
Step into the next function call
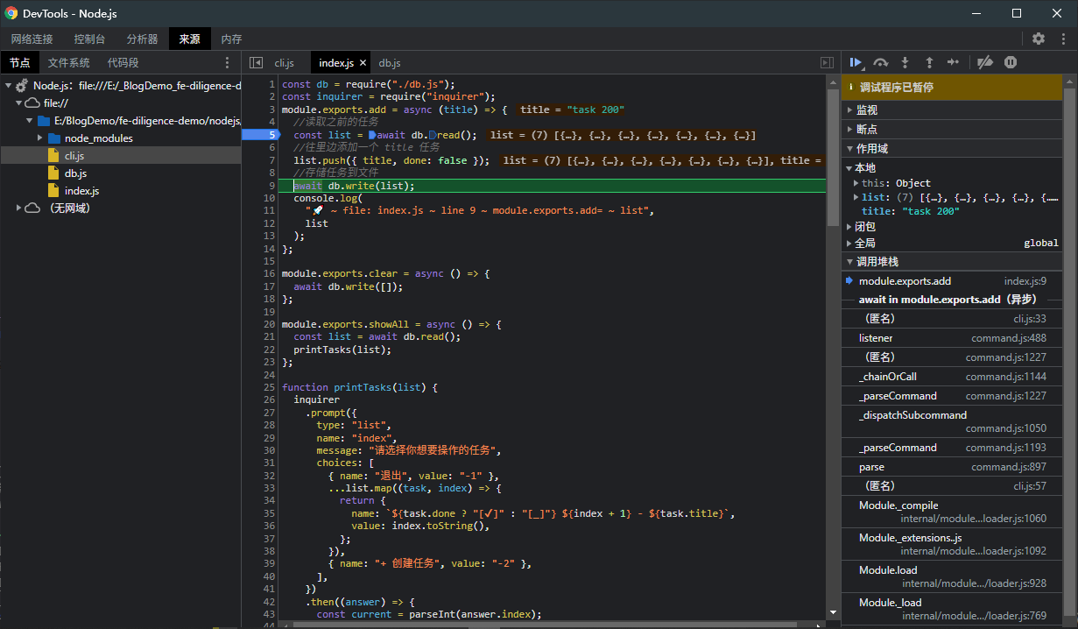(905, 62)
